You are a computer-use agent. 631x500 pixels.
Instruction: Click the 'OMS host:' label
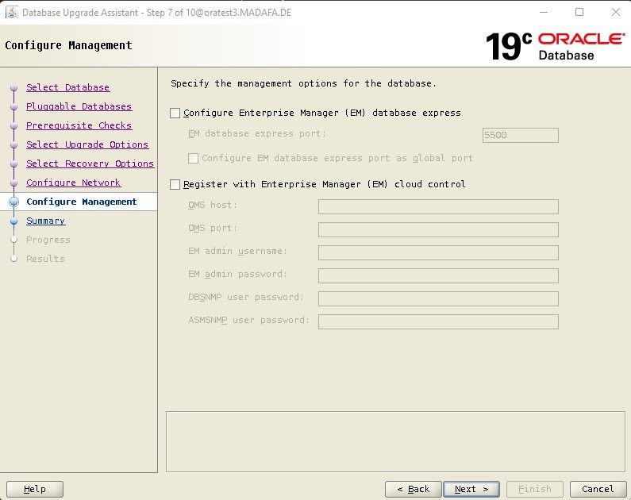tap(213, 205)
